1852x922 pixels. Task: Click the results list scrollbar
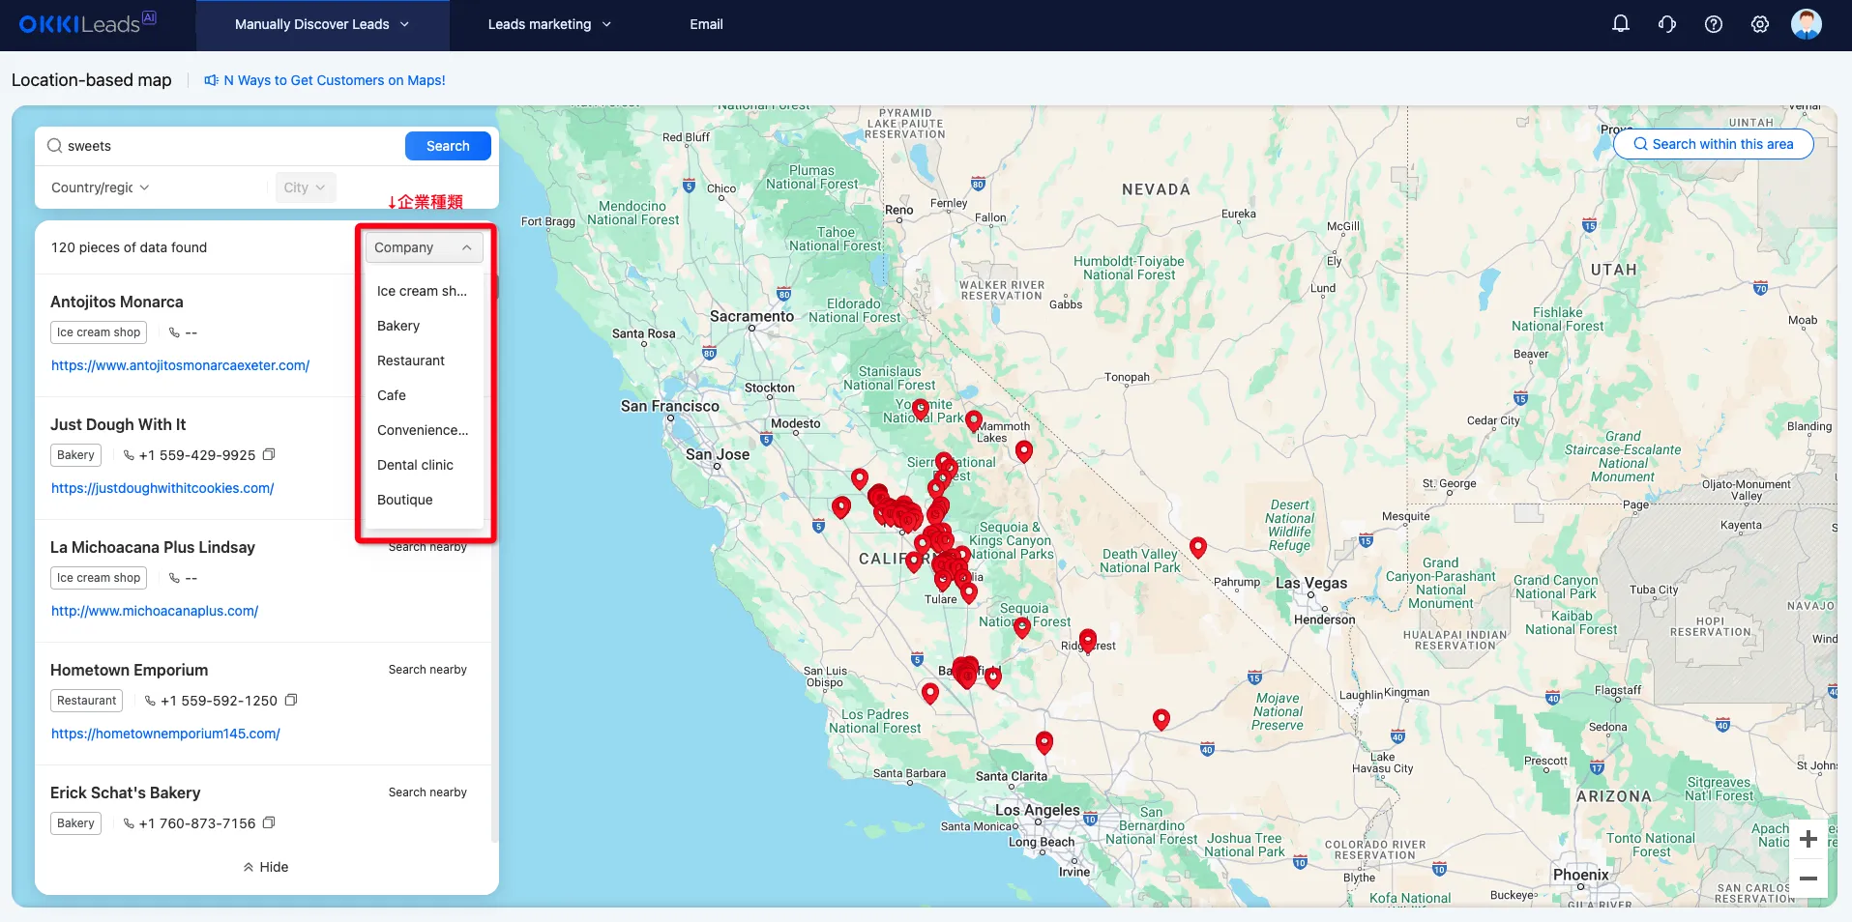click(495, 561)
